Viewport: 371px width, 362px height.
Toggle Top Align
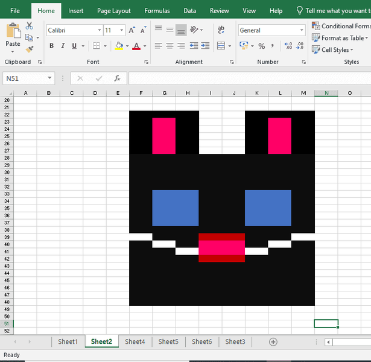pos(158,28)
